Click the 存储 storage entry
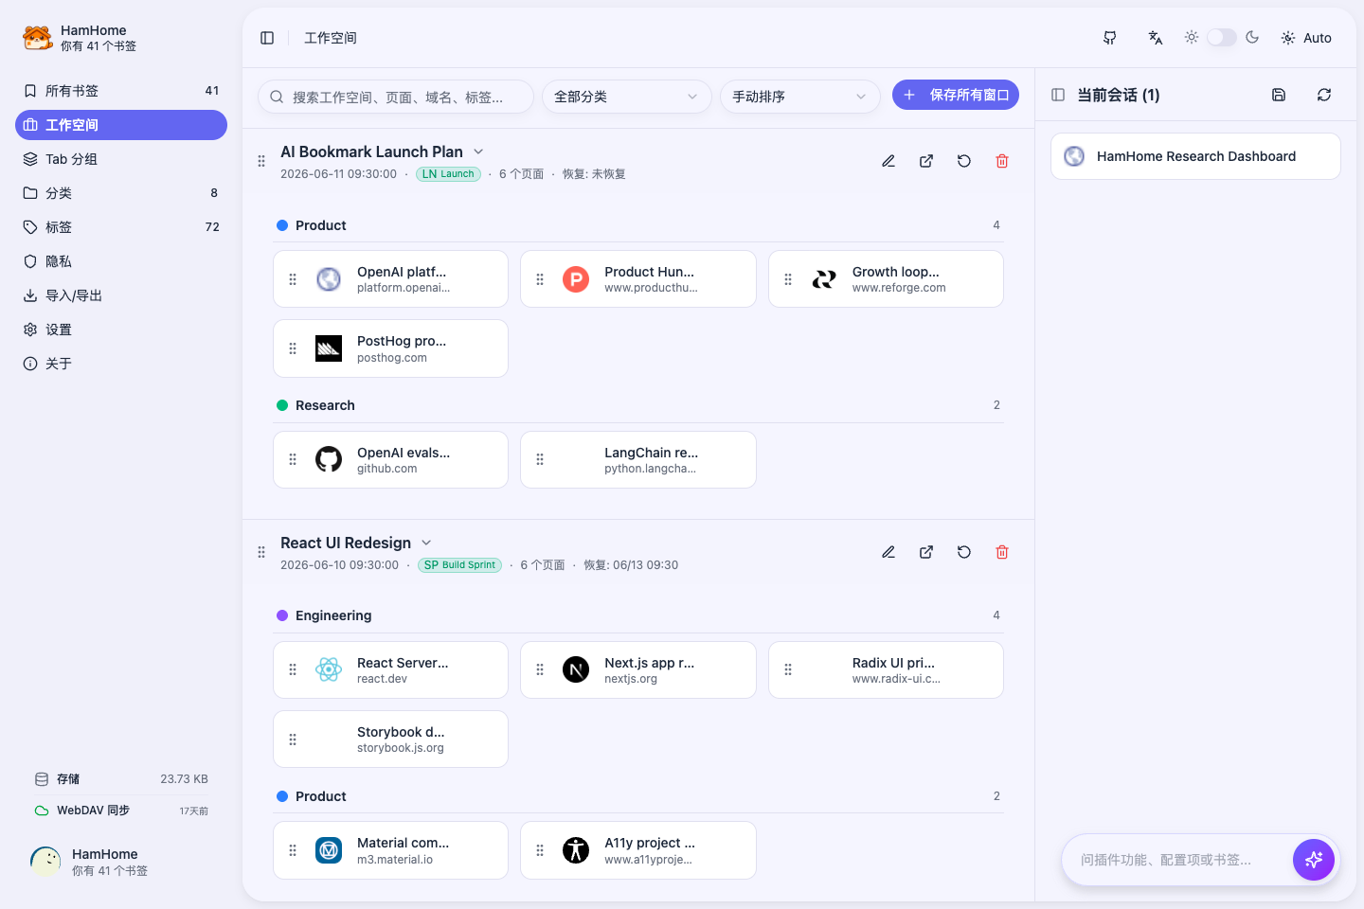The image size is (1364, 909). pyautogui.click(x=121, y=779)
